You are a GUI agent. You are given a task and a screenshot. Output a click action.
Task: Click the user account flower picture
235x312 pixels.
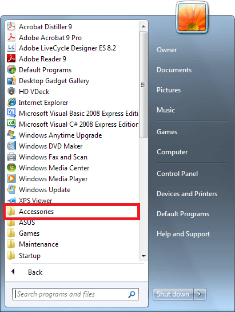pyautogui.click(x=192, y=18)
